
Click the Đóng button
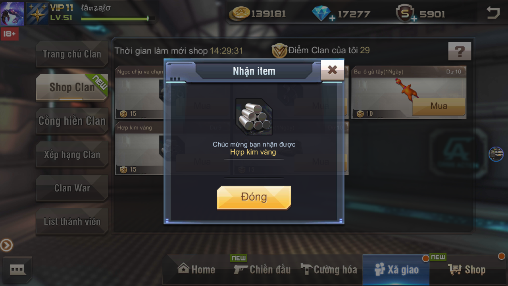coord(254,197)
